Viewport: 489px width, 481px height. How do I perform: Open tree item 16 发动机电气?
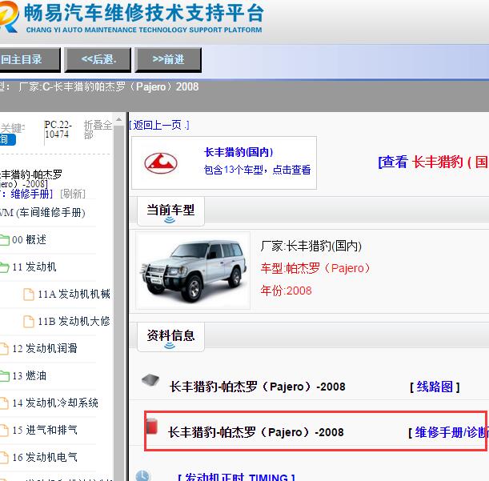[45, 457]
